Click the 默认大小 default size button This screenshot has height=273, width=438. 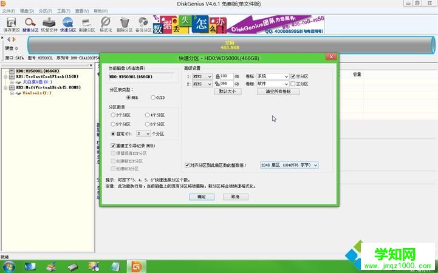[x=228, y=92]
